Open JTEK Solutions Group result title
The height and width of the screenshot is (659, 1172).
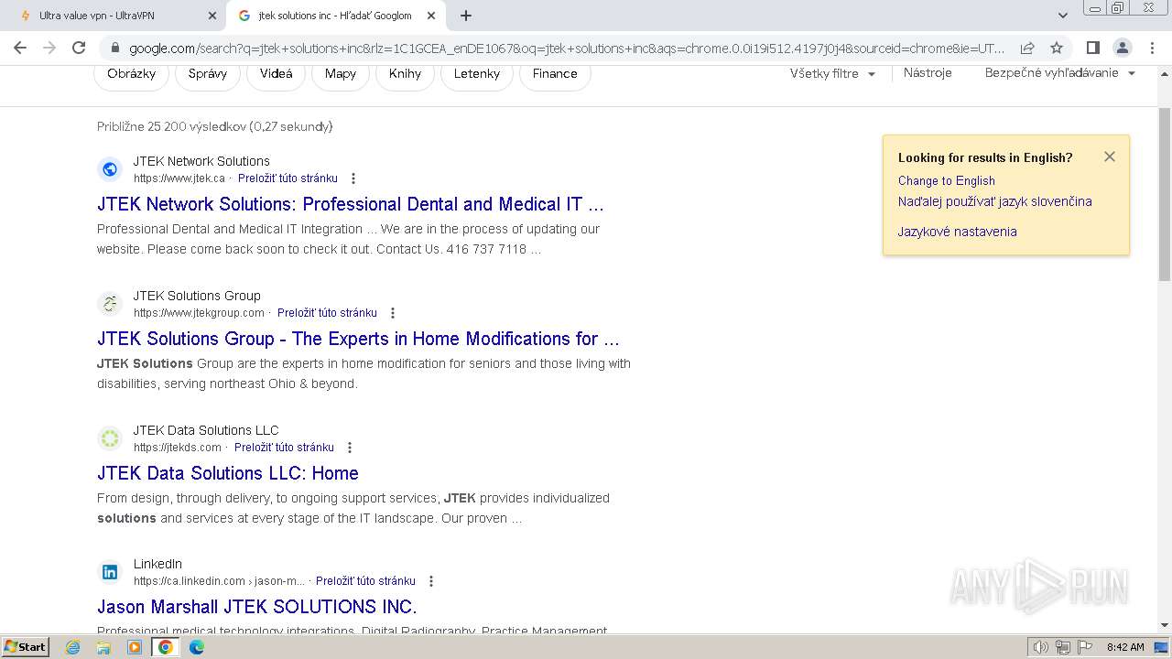358,339
